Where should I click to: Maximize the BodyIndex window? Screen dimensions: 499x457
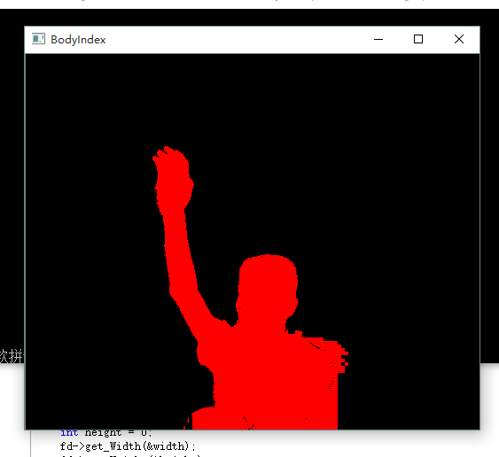(x=418, y=40)
